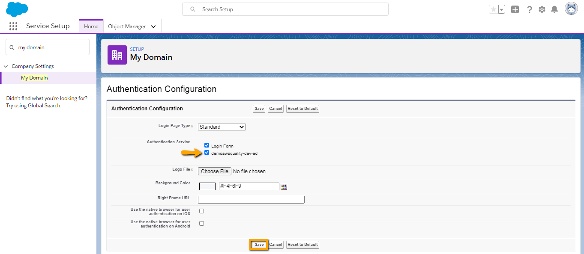Select My Domain in the sidebar
The height and width of the screenshot is (254, 584).
tap(34, 78)
